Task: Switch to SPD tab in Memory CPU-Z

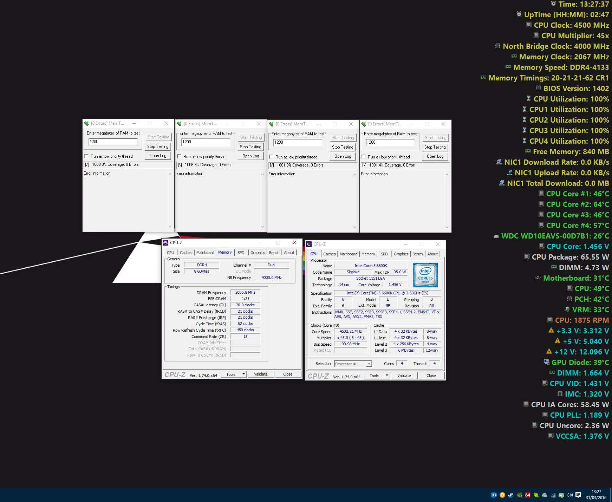Action: [241, 253]
